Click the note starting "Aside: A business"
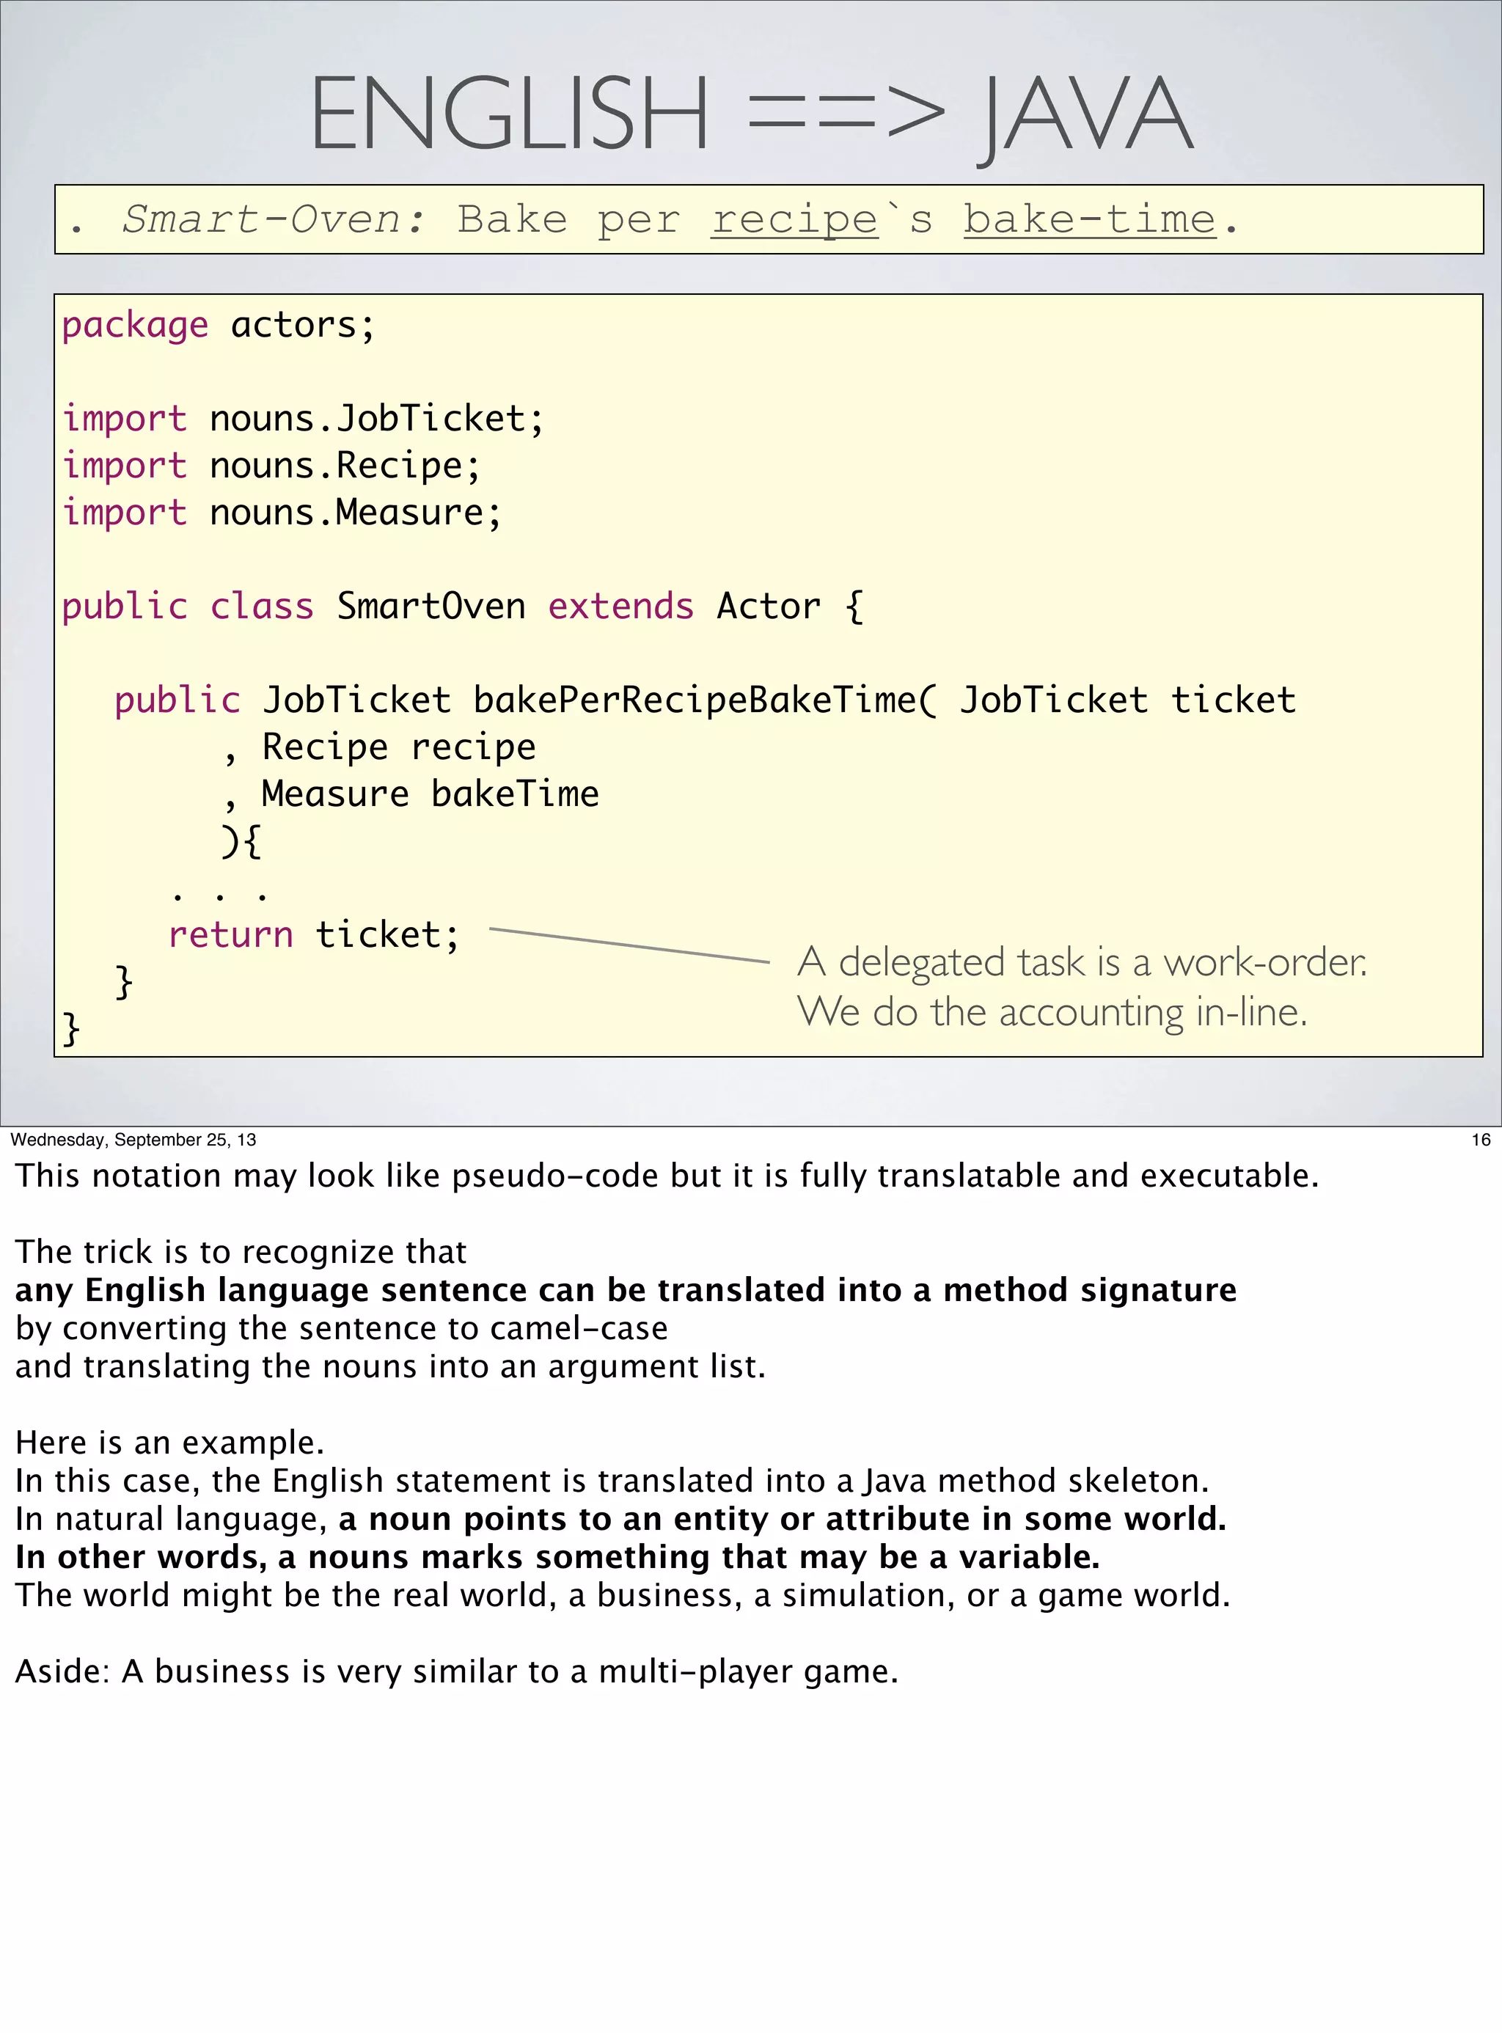The image size is (1502, 2033). pyautogui.click(x=456, y=1672)
